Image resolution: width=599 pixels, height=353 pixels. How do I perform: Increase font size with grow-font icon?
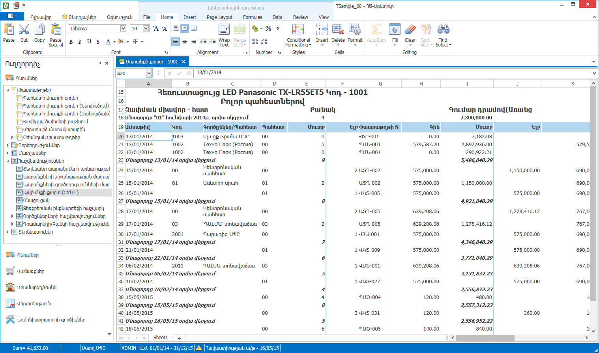[x=156, y=28]
